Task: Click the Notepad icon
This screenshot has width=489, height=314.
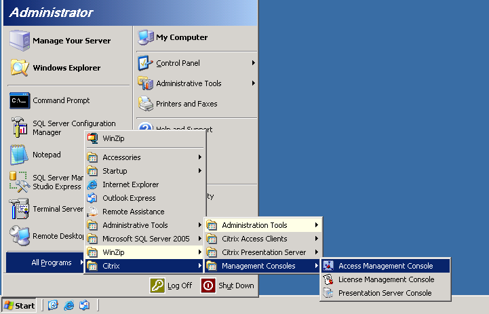Action: tap(20, 155)
